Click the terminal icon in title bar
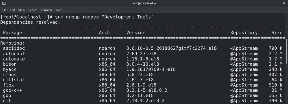Image resolution: width=288 pixels, height=104 pixels. click(4, 3)
